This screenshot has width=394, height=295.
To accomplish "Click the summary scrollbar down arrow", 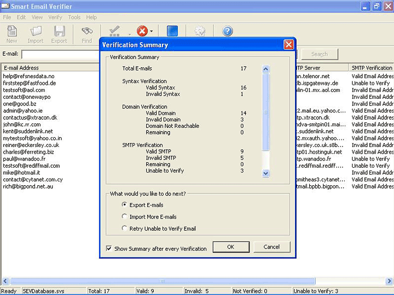I will [x=266, y=173].
